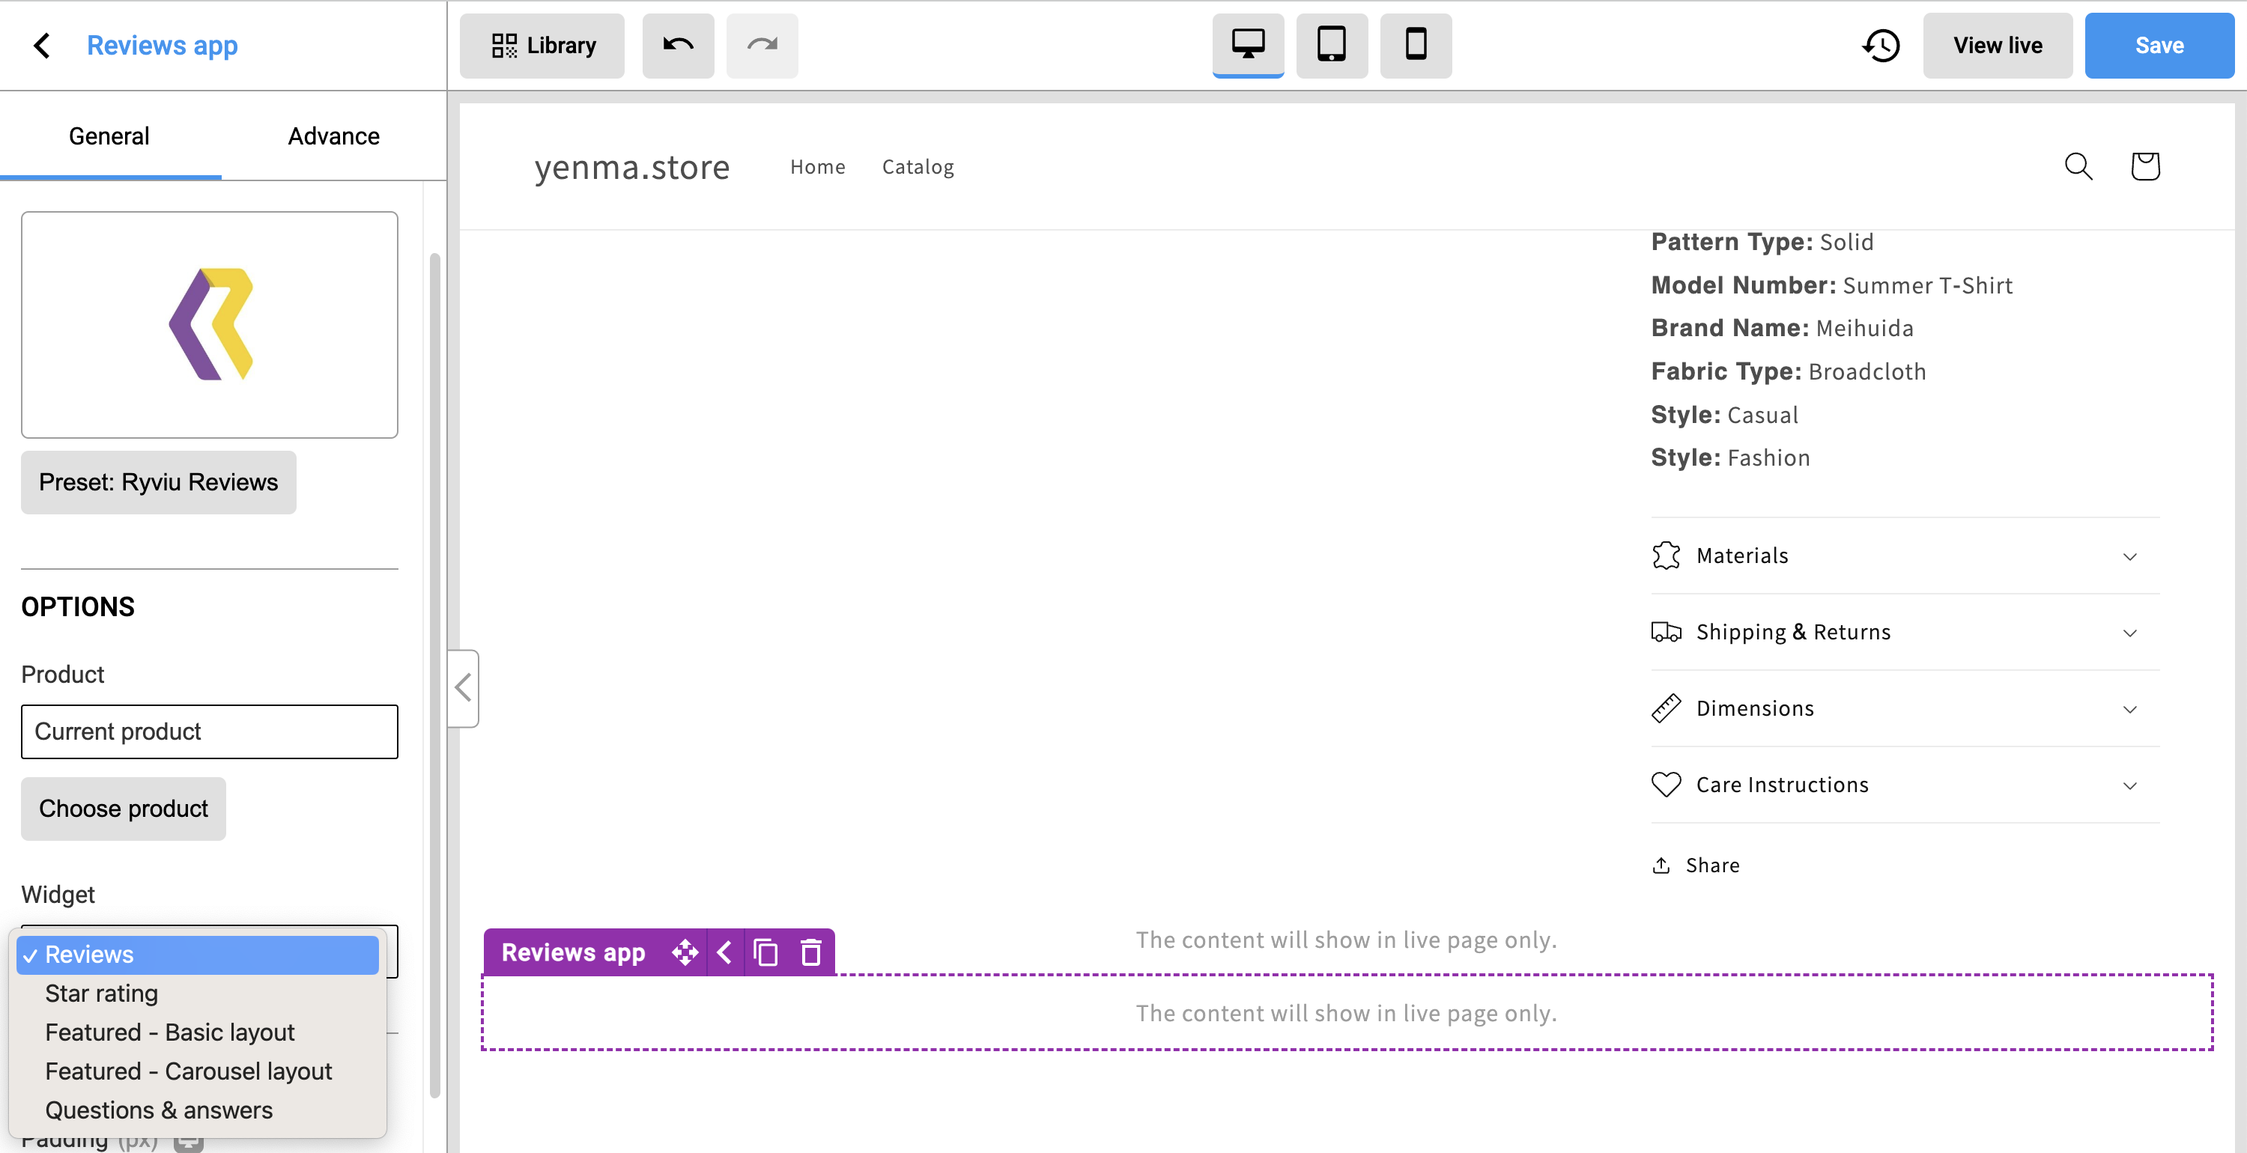Duplicate the Reviews app element
The width and height of the screenshot is (2247, 1153).
coord(766,952)
